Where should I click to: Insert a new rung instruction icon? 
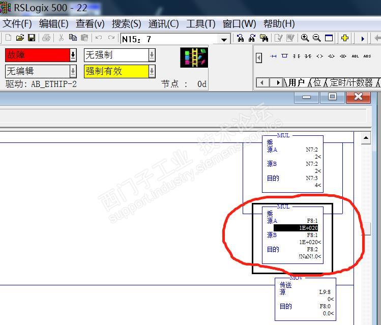point(273,56)
